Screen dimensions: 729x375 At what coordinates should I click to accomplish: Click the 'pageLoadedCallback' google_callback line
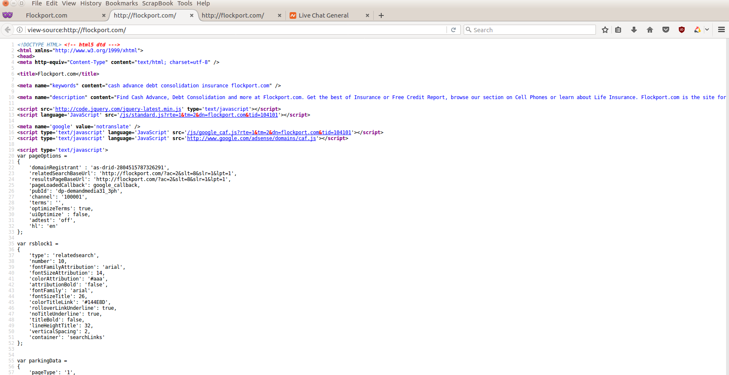(85, 185)
